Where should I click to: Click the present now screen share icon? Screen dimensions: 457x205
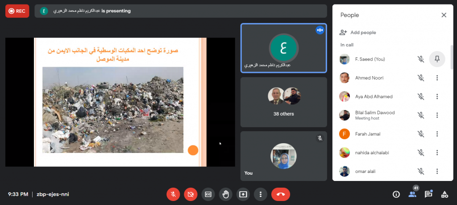243,194
